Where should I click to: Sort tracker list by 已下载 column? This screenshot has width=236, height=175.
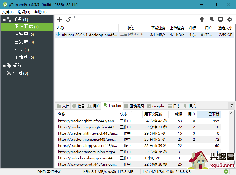click(x=209, y=114)
